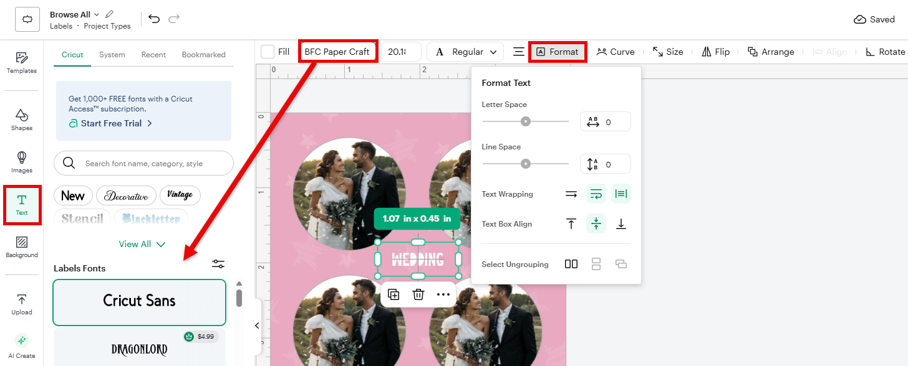
Task: Align text box to bottom
Action: tap(621, 224)
